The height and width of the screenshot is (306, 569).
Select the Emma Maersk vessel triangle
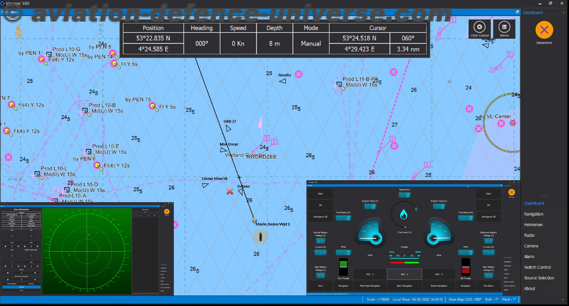click(205, 185)
